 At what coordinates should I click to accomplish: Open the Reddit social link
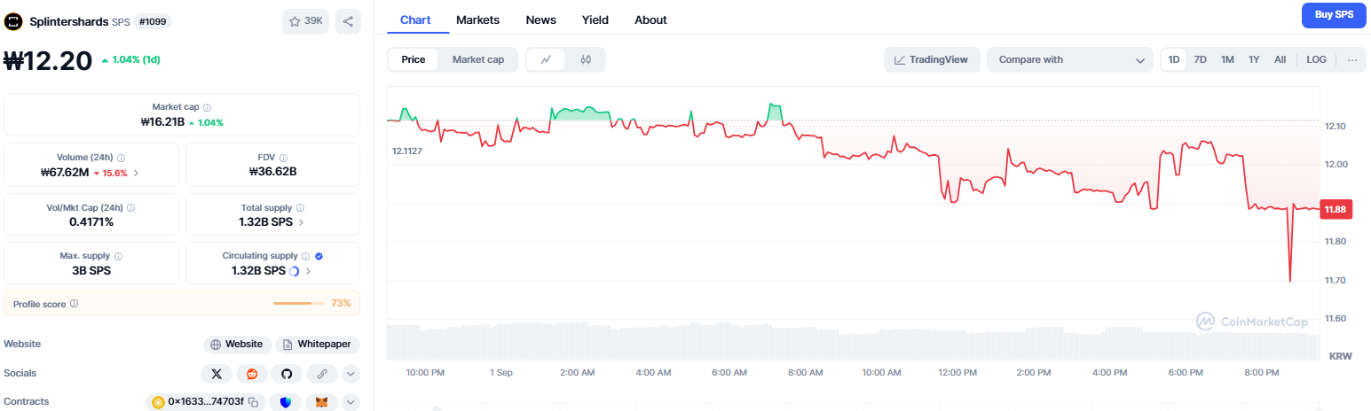252,374
